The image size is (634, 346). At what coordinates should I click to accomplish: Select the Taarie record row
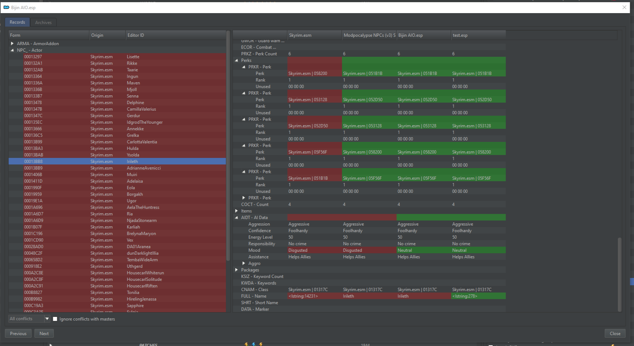tap(117, 70)
